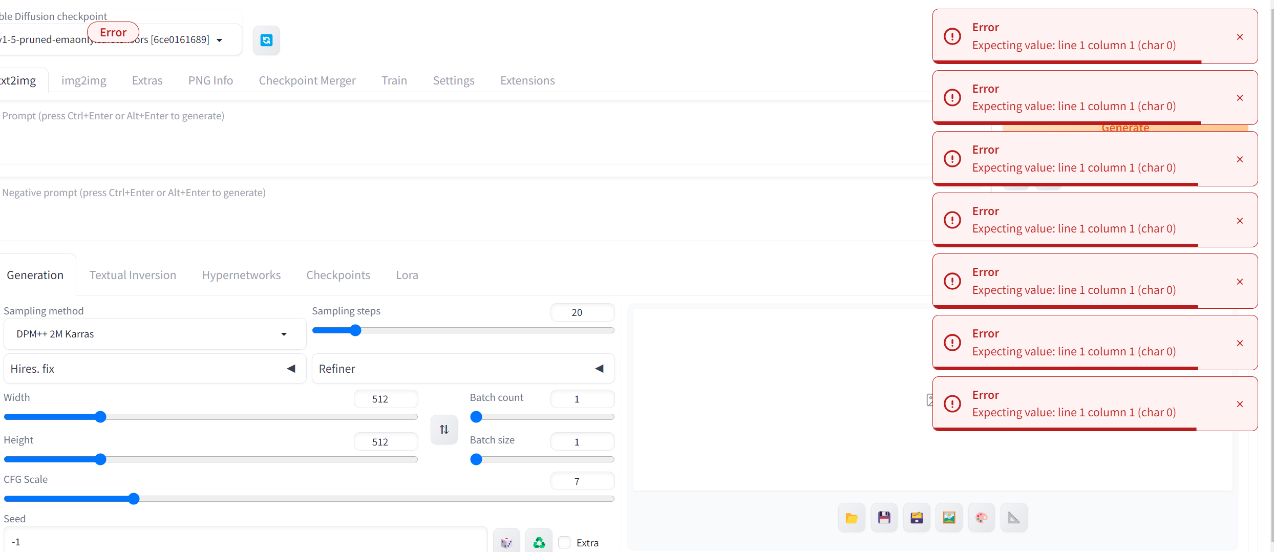Screen dimensions: 1274x552
Task: Send image to img2img via picture icon
Action: pos(949,518)
